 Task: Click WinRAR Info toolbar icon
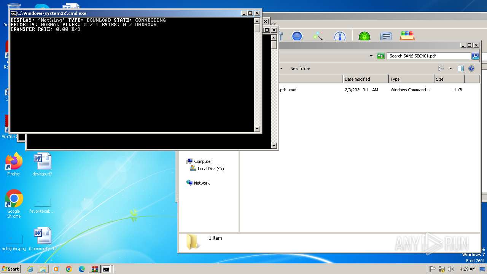coord(340,37)
